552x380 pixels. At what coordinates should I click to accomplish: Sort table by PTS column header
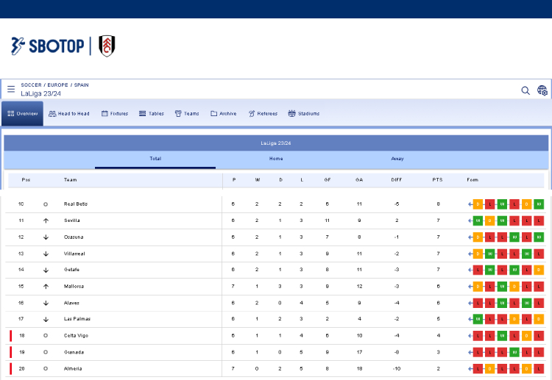(x=437, y=180)
